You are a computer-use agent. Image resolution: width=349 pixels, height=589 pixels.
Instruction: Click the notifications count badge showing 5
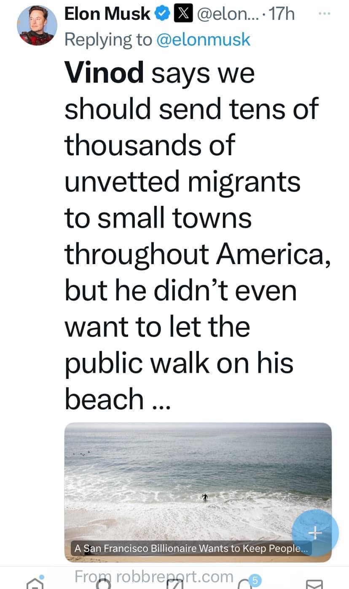[x=254, y=580]
